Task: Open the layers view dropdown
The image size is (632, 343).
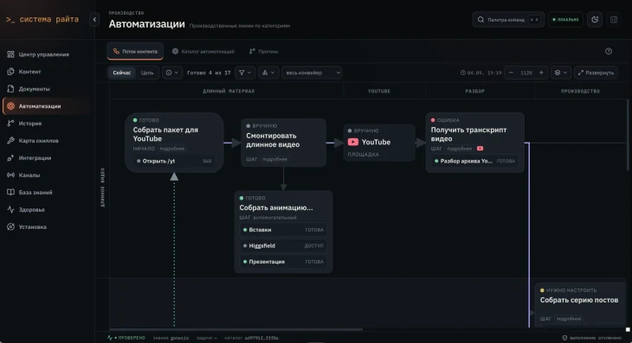Action: point(560,73)
